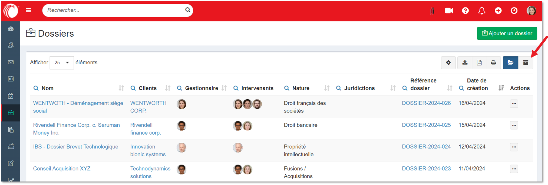548x185 pixels.
Task: Click the Ajouter un dossier button
Action: point(507,33)
